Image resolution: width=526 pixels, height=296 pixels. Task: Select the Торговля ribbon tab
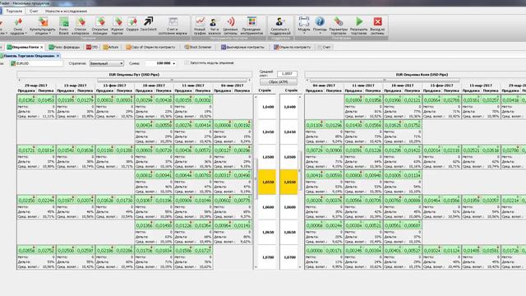point(14,11)
